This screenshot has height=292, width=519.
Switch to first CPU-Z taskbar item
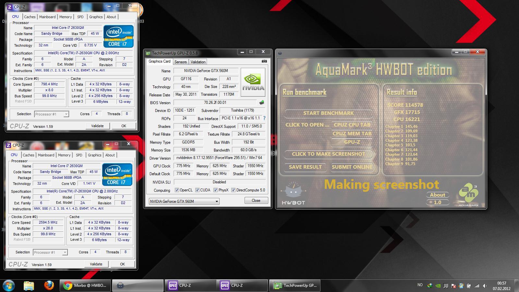click(x=190, y=286)
